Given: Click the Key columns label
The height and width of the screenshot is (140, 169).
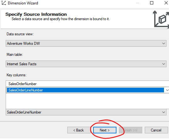Looking at the screenshot, I should [16, 75].
